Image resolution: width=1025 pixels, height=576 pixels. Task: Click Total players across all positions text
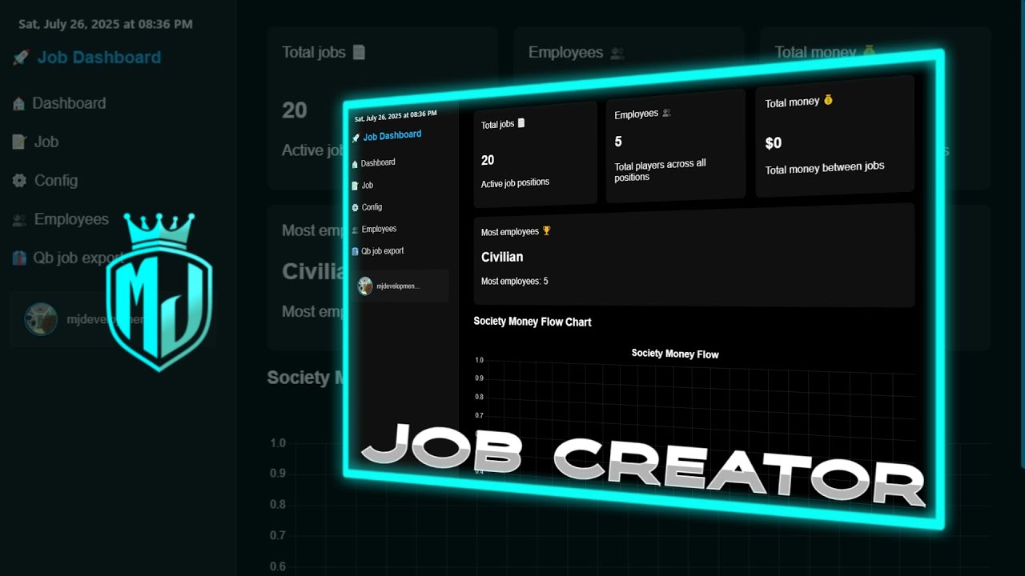point(660,170)
